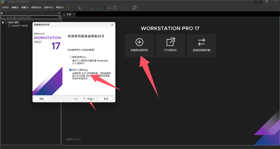Viewport: 280px width, 149px height.
Task: Click the show library sidebar view icon
Action: pos(104,7)
